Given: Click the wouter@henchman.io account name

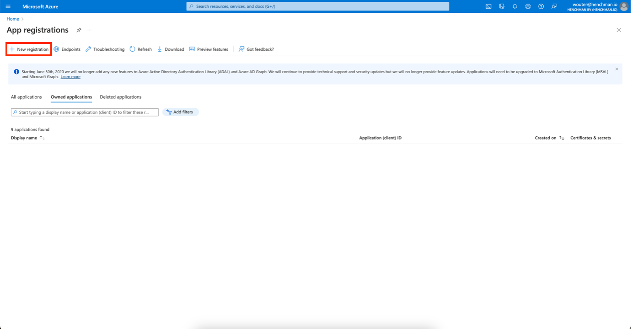Looking at the screenshot, I should 595,4.
